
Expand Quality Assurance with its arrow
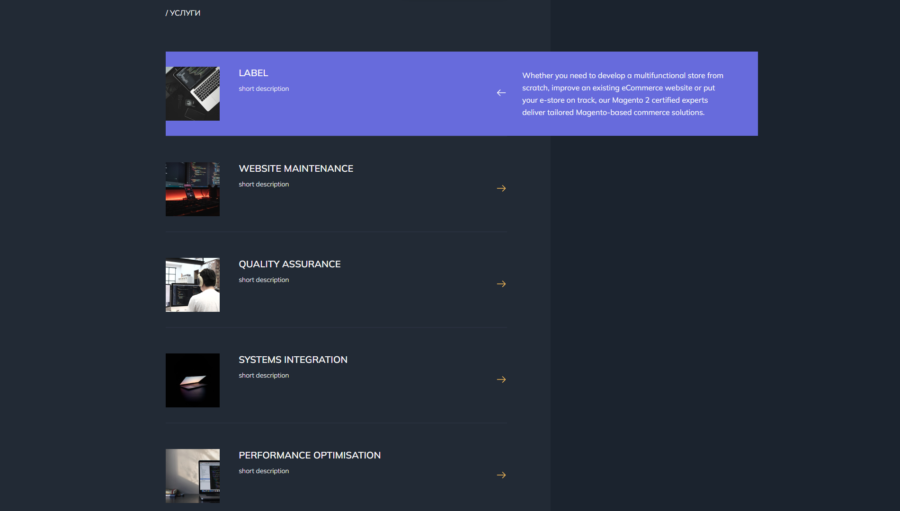501,284
